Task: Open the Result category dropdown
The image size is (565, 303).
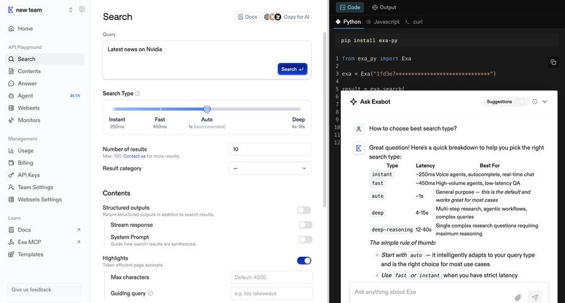Action: [270, 168]
